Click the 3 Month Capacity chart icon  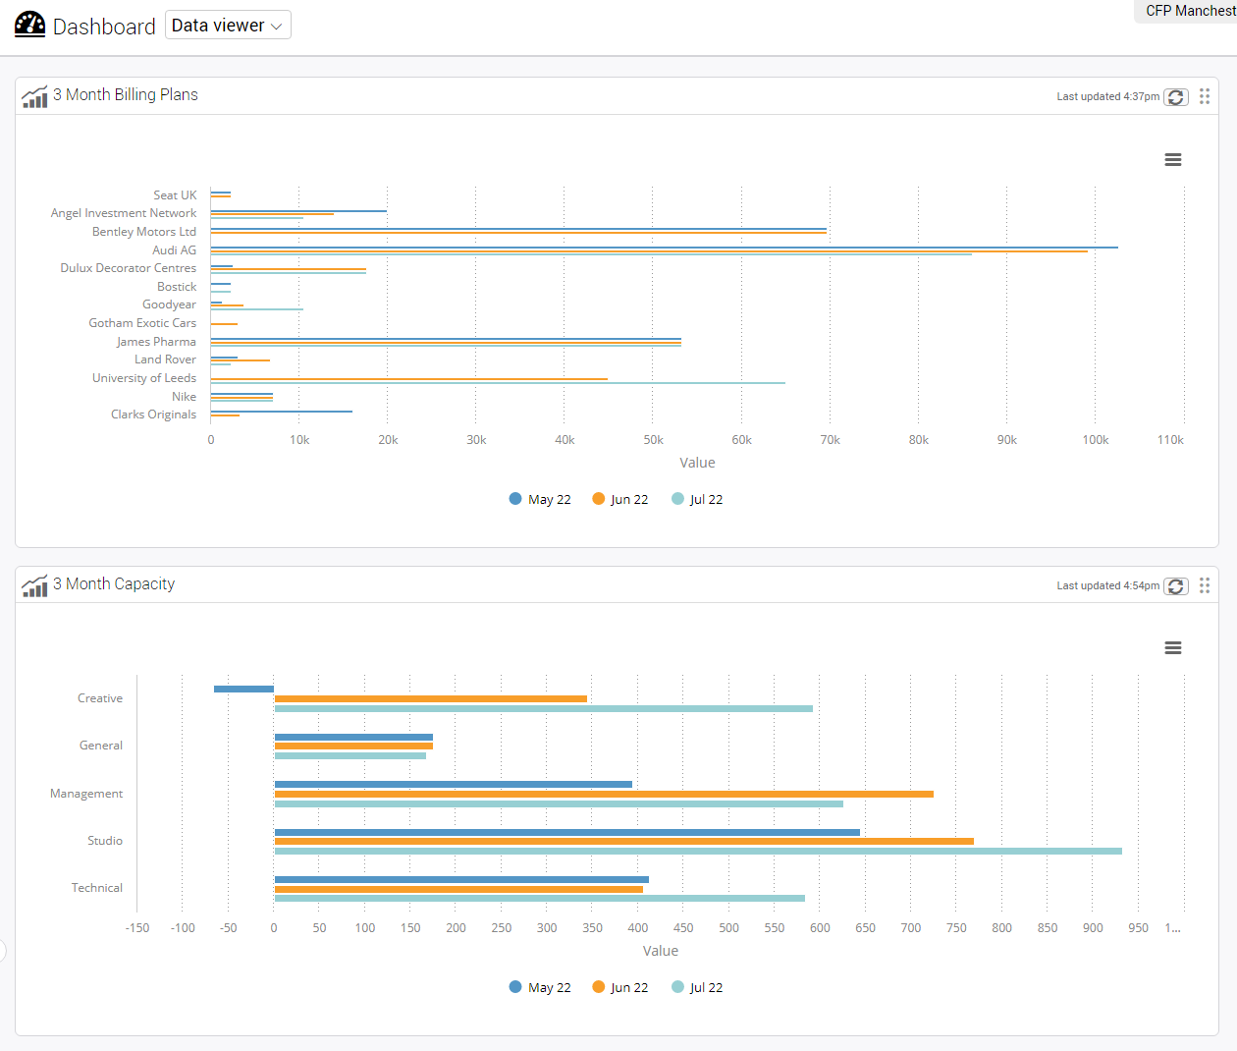[x=34, y=585]
